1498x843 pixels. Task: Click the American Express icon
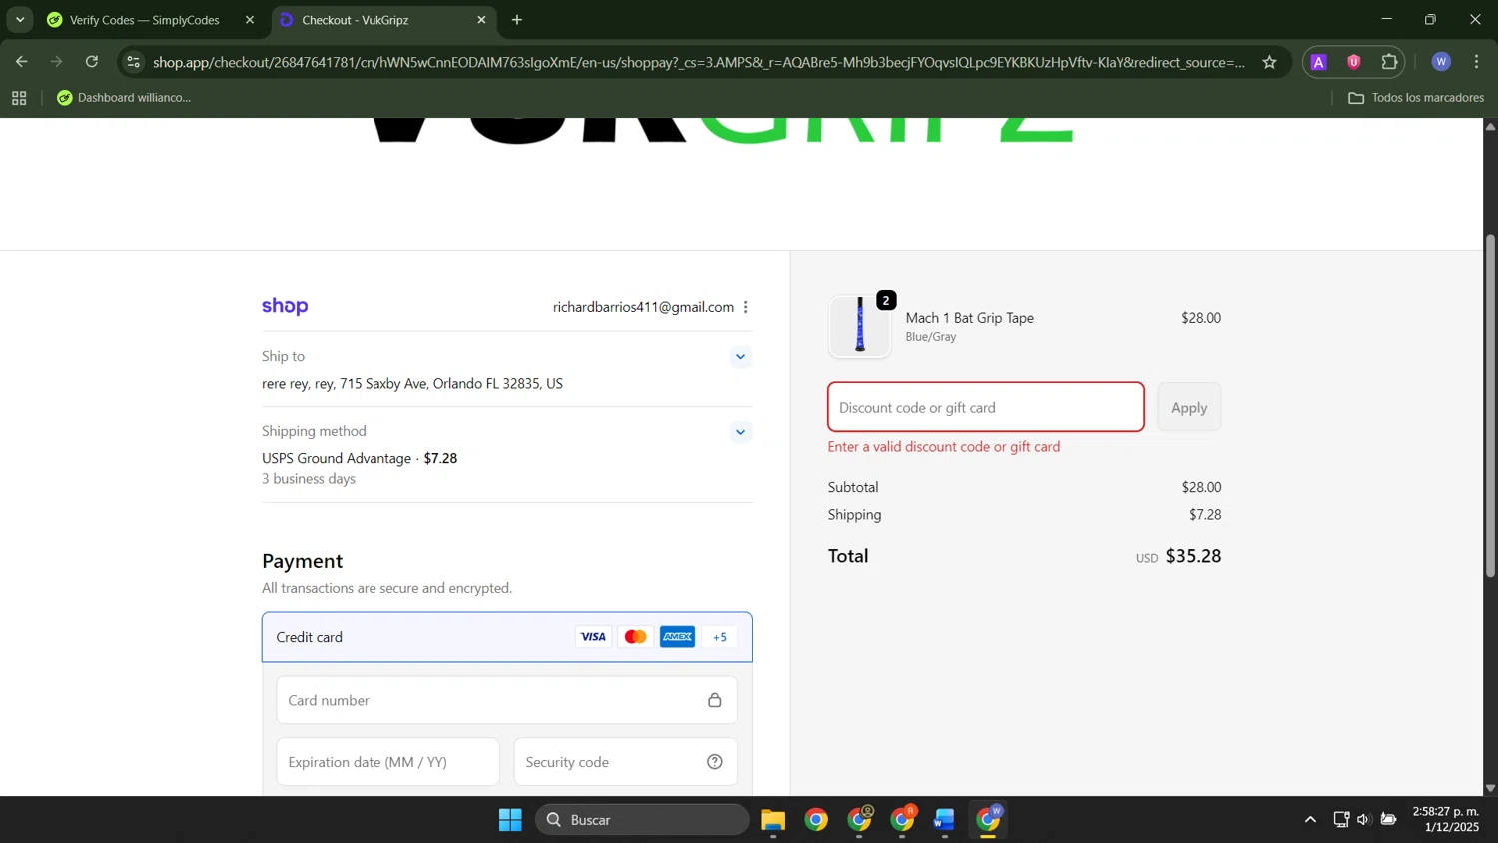pos(677,637)
